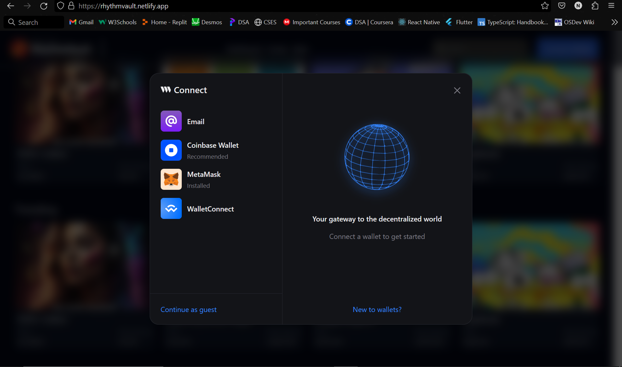Expand the bookmarks overflow chevron

tap(614, 22)
